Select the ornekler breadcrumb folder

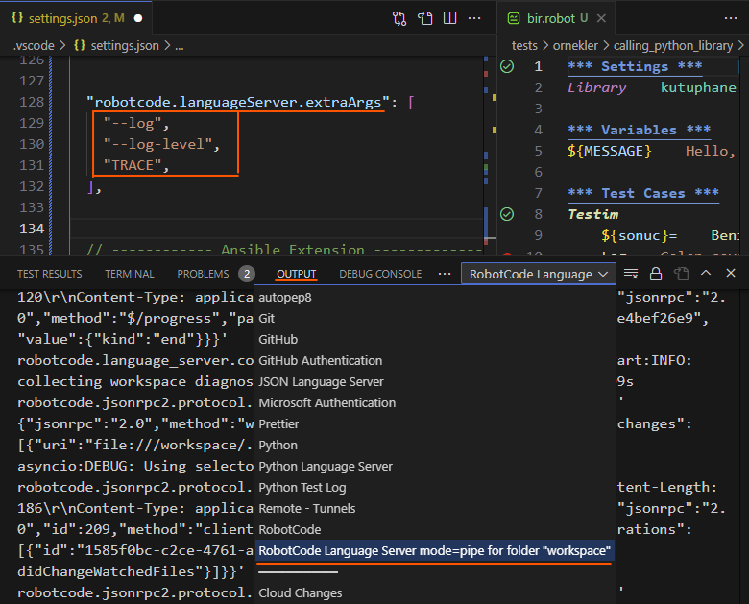[575, 45]
